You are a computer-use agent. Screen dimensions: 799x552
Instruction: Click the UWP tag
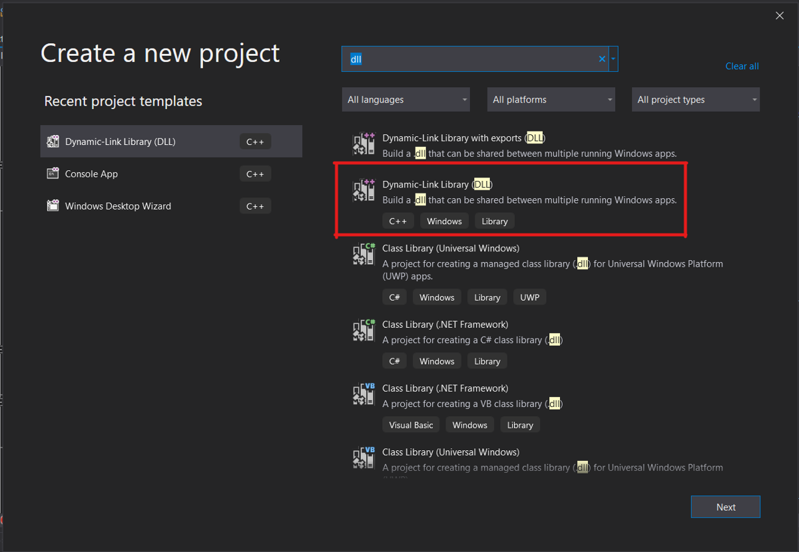[530, 297]
